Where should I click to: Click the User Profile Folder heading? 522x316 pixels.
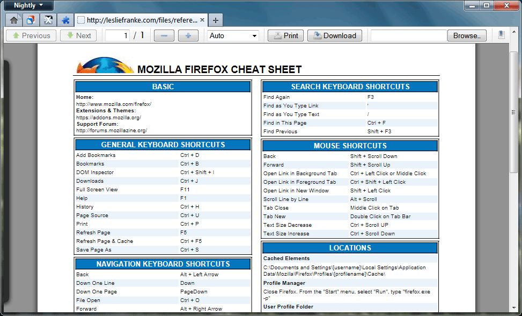pos(288,307)
